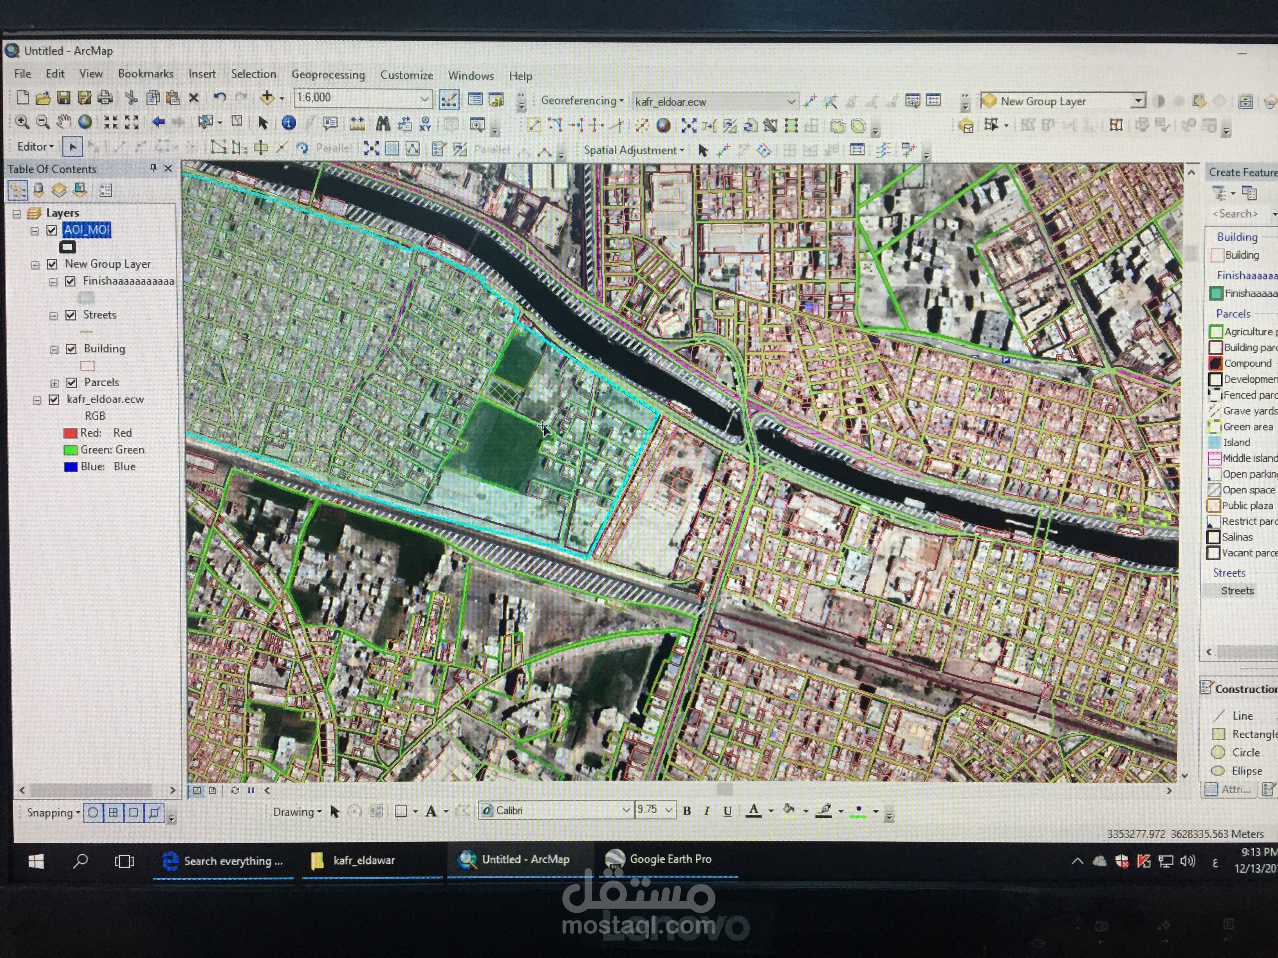Screen dimensions: 1278x958
Task: Toggle New Group Layer checkbox
Action: tap(52, 265)
